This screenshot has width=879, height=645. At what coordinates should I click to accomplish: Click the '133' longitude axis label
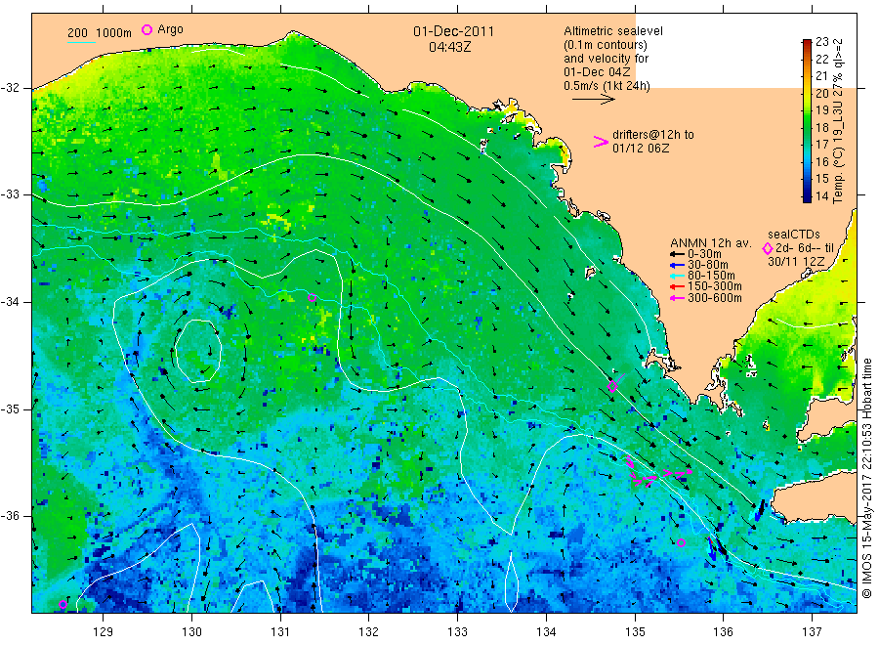click(x=457, y=631)
